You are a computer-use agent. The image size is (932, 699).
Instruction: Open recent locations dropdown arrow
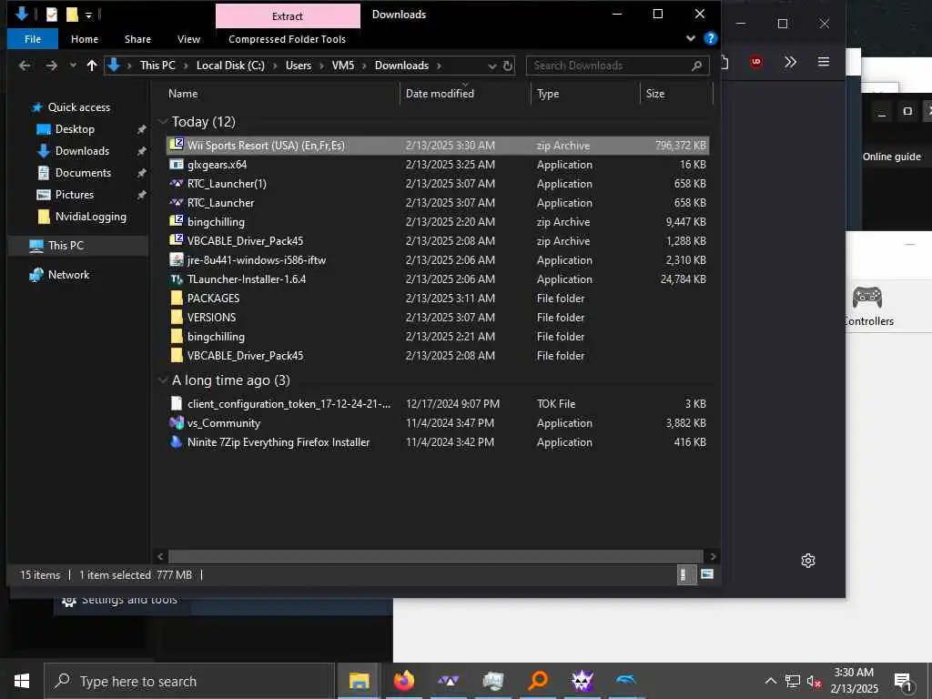[x=73, y=66]
